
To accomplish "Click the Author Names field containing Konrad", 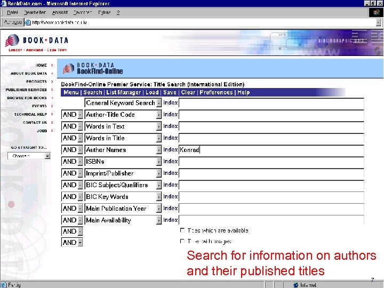I will point(271,150).
